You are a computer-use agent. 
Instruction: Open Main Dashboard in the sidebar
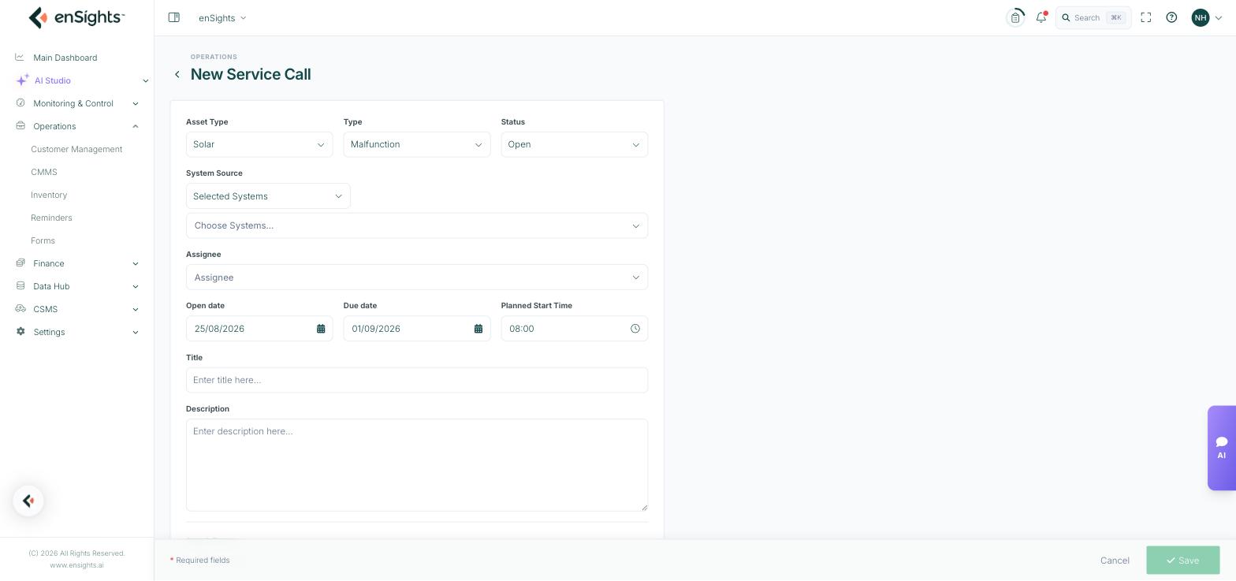[65, 58]
